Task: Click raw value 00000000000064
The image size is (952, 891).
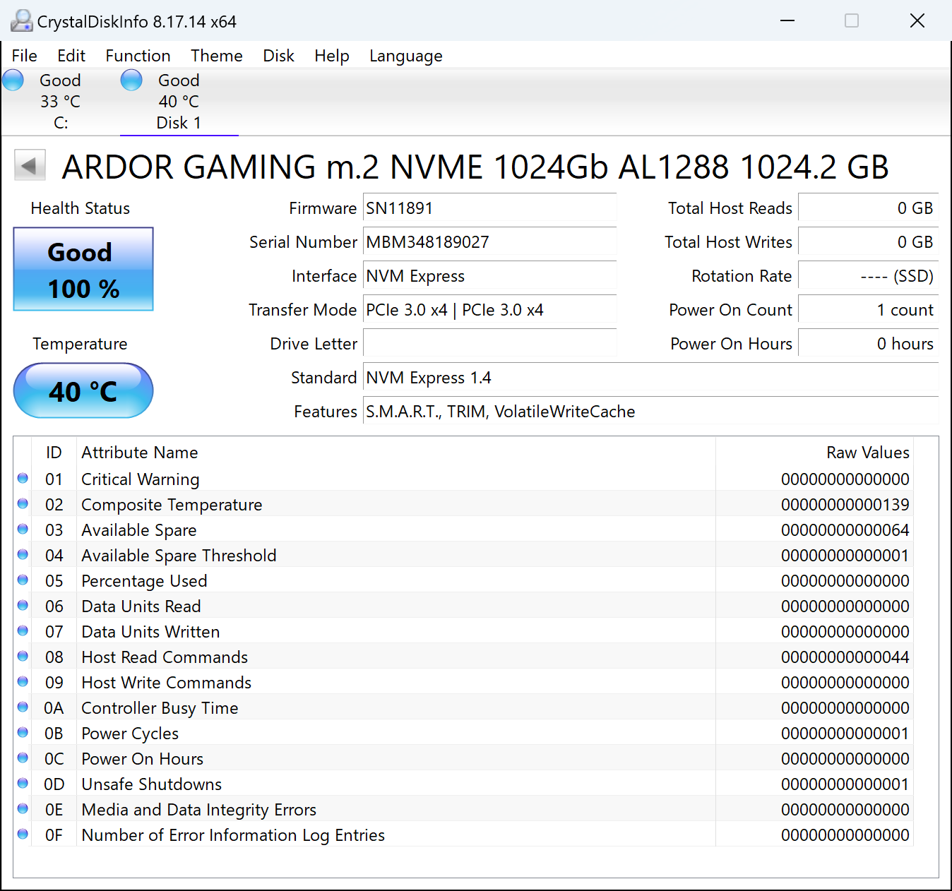Action: tap(845, 530)
